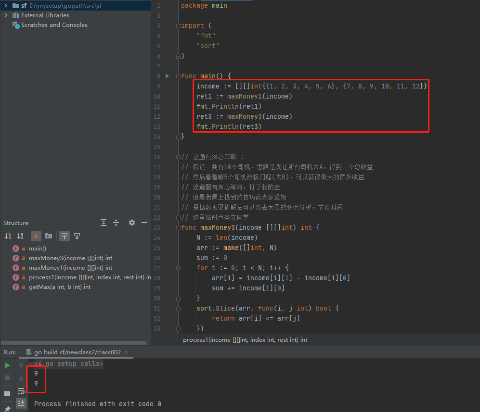
Task: Click package main on line 1
Action: coord(204,5)
